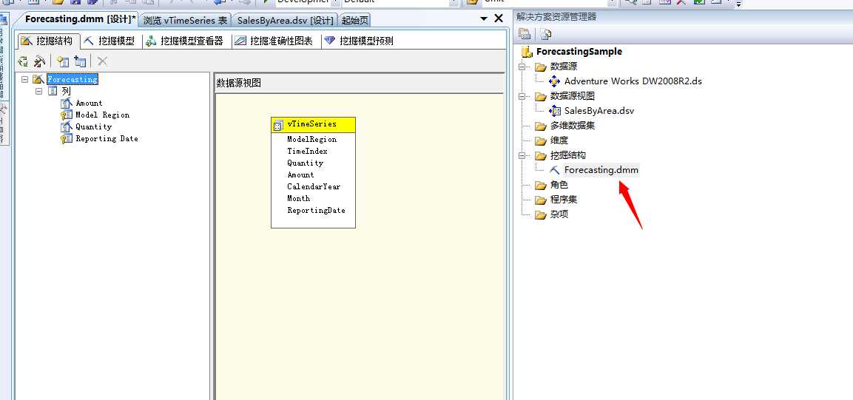The width and height of the screenshot is (853, 400).
Task: Select the Amount column in vTimeSeries table
Action: click(300, 175)
